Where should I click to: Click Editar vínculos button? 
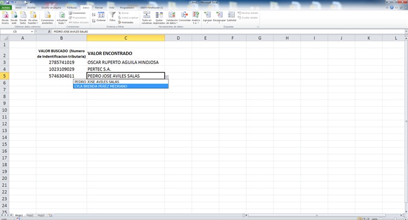tap(79, 22)
